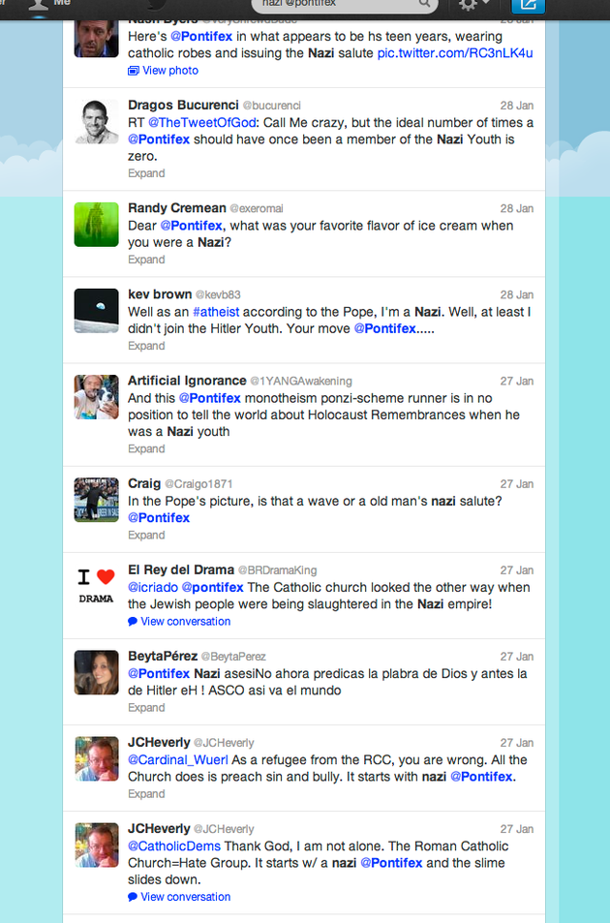Click the View photo icon
The image size is (610, 923).
pyautogui.click(x=134, y=71)
